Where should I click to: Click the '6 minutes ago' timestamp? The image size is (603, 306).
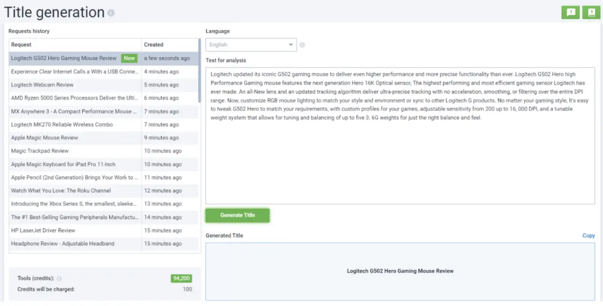pyautogui.click(x=162, y=98)
